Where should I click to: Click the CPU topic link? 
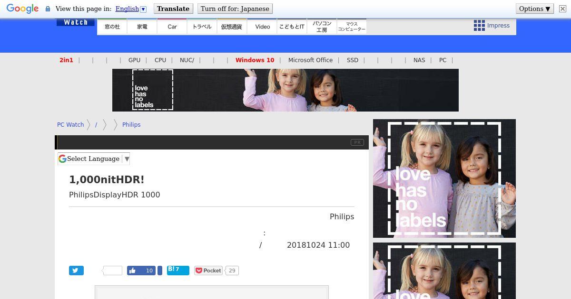coord(160,60)
